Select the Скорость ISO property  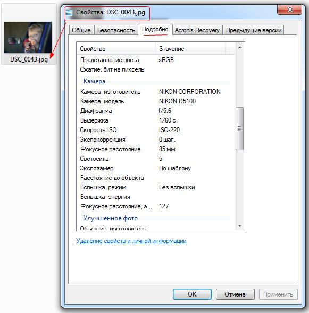(98, 130)
